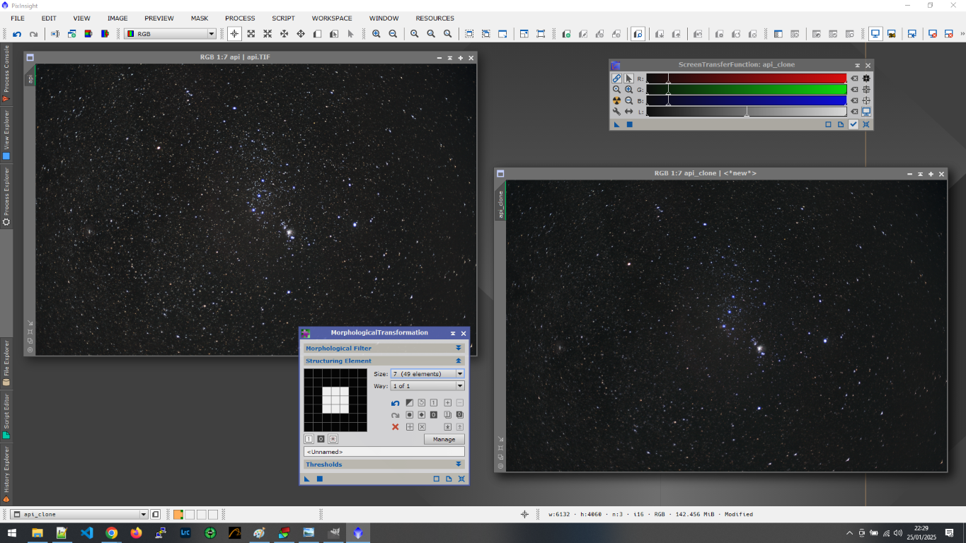Click the <Unnamed> structure name field
Viewport: 966px width, 543px height.
click(384, 452)
